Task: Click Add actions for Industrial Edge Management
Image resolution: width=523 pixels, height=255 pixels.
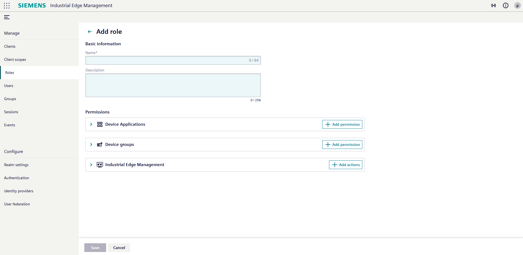Action: click(345, 165)
